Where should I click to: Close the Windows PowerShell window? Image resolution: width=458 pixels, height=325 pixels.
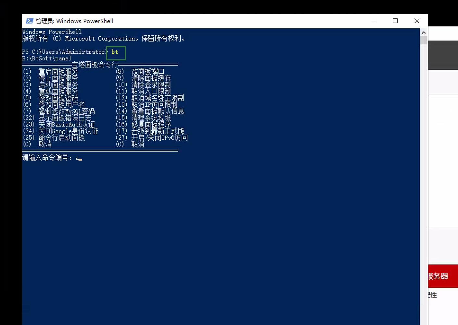tap(417, 21)
